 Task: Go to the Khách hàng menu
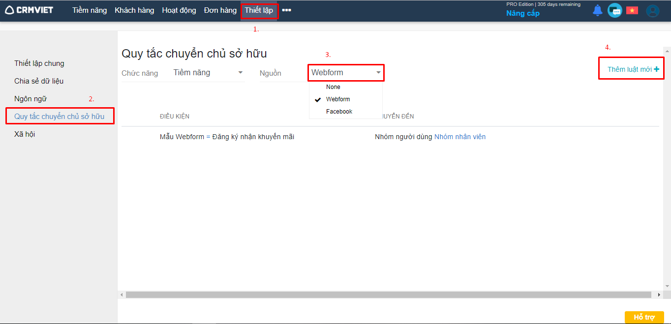coord(134,10)
